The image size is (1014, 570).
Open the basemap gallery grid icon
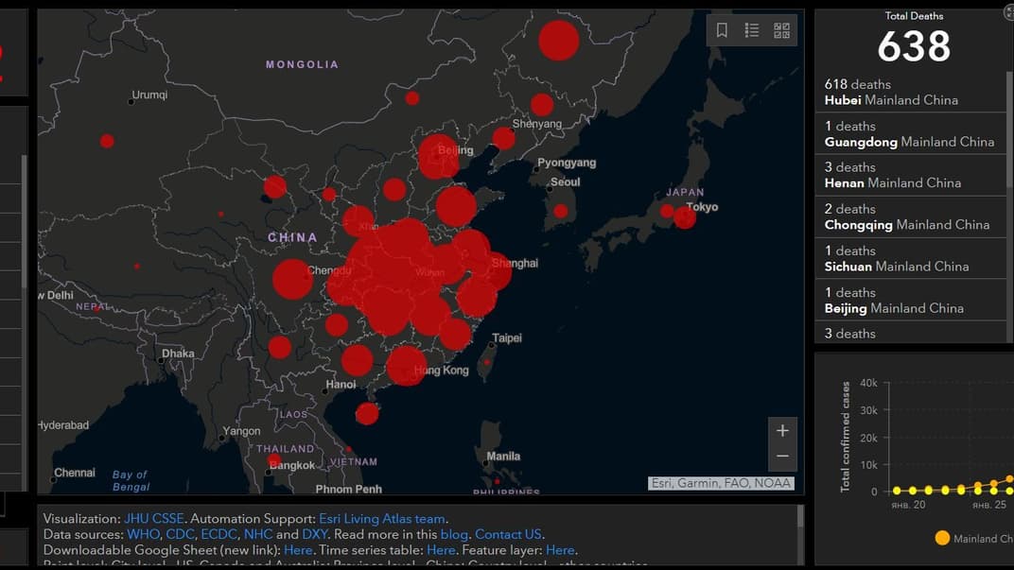point(781,30)
